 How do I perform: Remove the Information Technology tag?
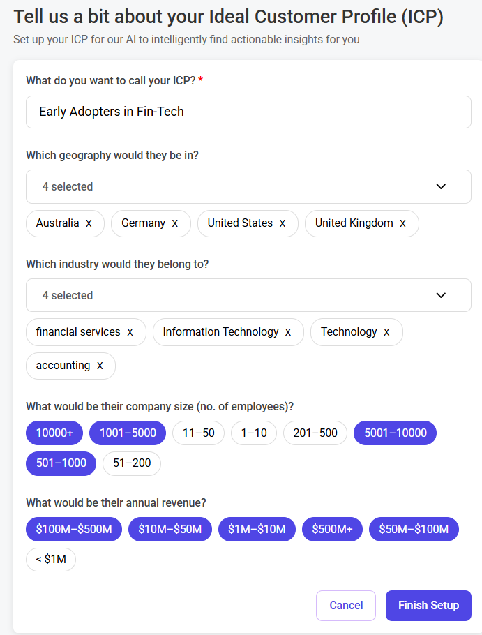[288, 332]
